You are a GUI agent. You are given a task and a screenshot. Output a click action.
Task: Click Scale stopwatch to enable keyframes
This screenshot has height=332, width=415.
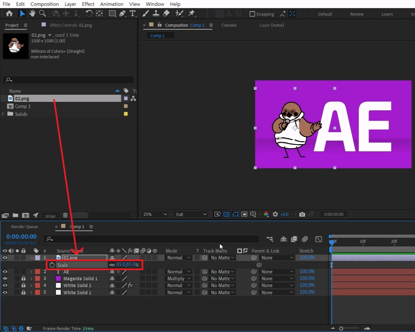tap(52, 265)
